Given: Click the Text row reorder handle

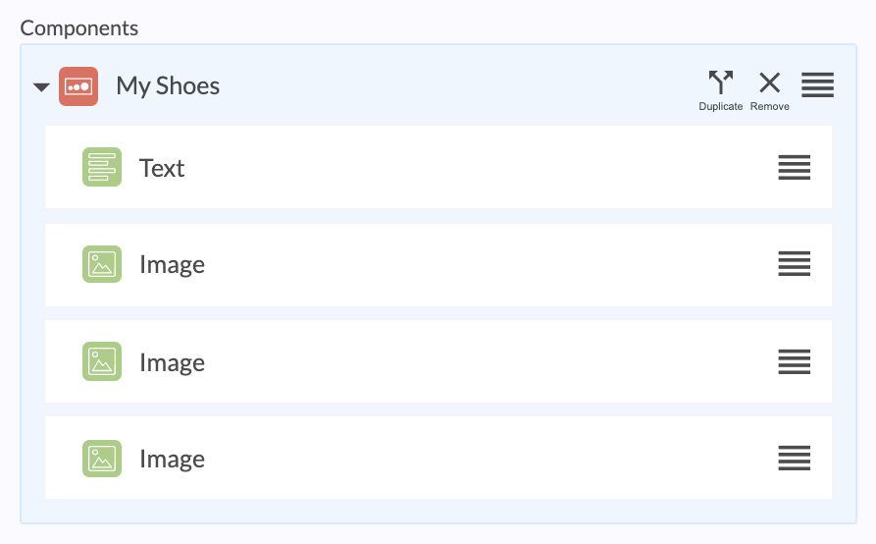Looking at the screenshot, I should click(794, 167).
